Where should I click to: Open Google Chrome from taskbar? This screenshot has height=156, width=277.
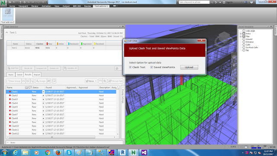click(x=47, y=153)
